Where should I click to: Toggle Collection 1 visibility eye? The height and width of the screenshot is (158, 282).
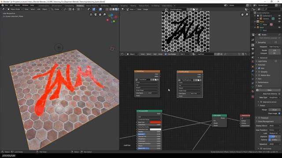point(279,16)
